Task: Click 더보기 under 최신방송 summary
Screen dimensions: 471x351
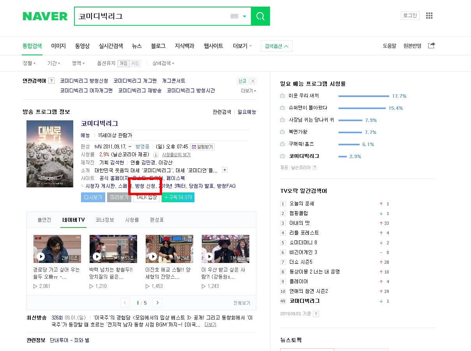Action: pos(210,325)
